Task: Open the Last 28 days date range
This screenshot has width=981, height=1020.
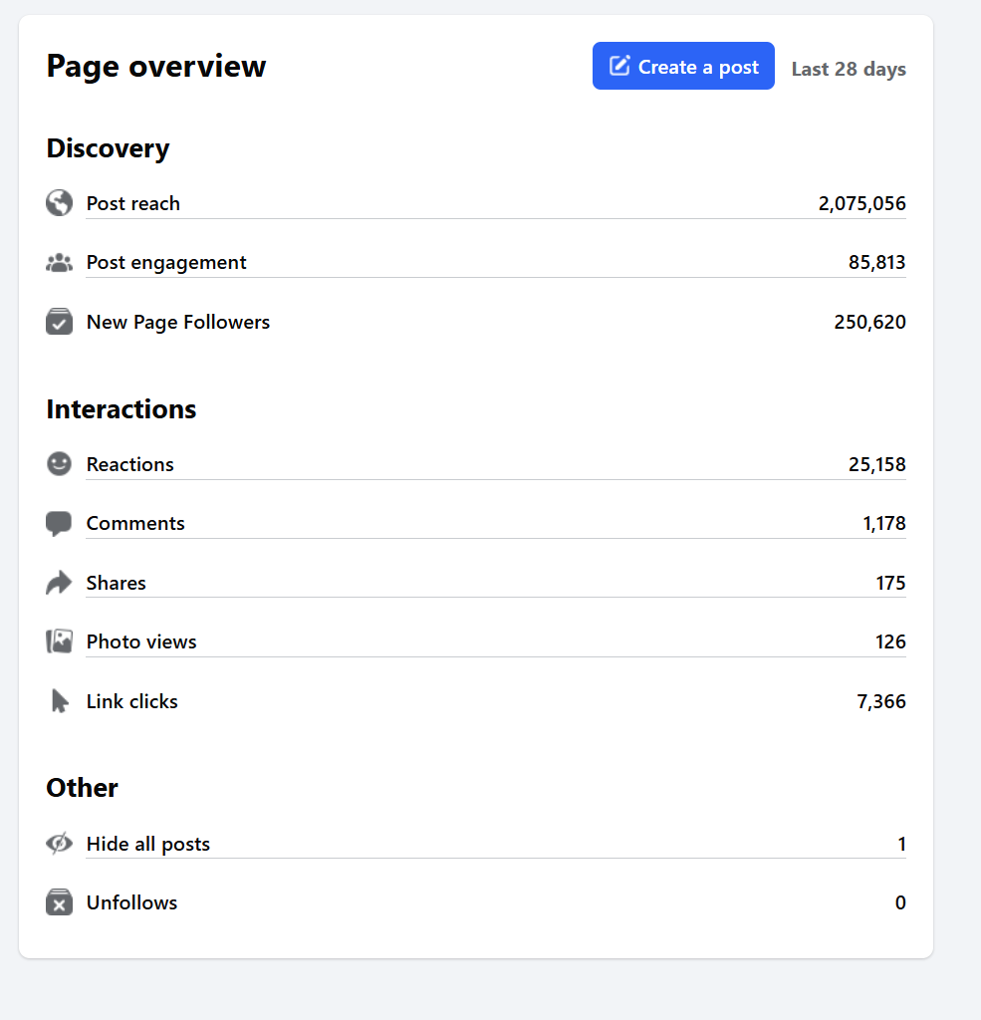Action: coord(849,69)
